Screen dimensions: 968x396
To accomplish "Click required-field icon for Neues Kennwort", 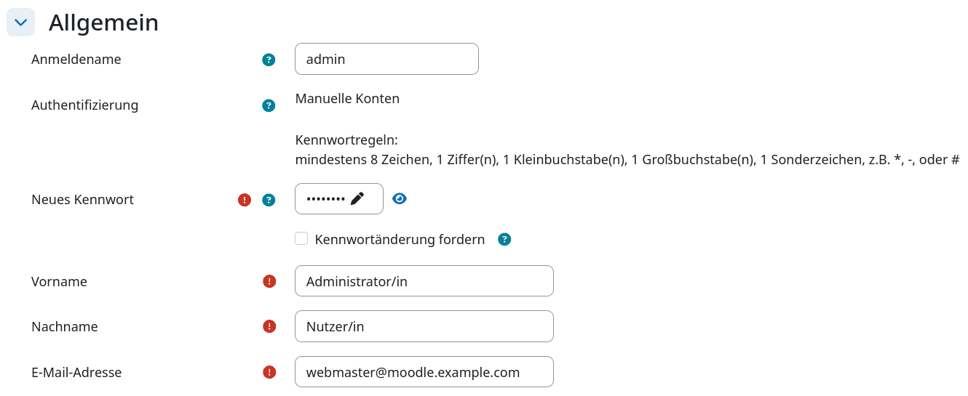I will [245, 200].
